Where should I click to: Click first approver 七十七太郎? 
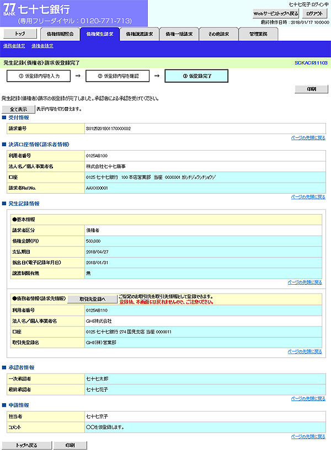click(x=97, y=379)
